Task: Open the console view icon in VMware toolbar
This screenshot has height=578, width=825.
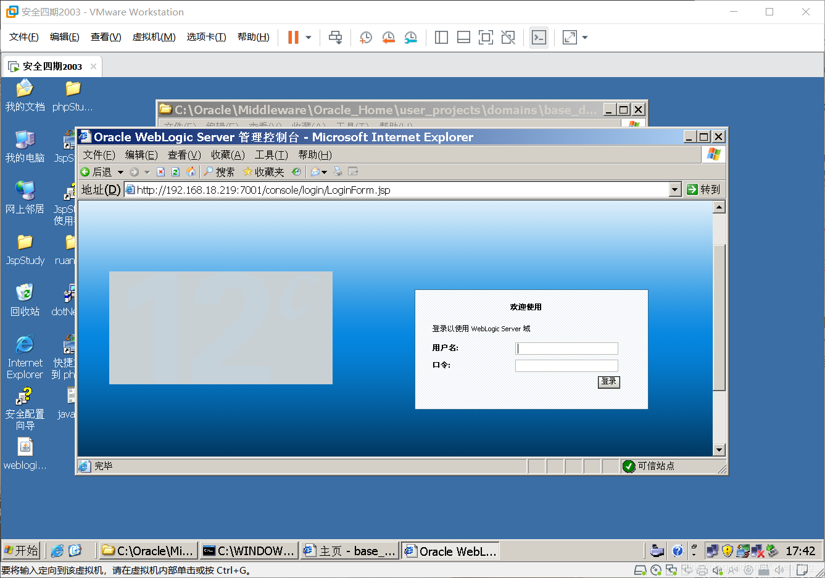Action: (x=539, y=38)
